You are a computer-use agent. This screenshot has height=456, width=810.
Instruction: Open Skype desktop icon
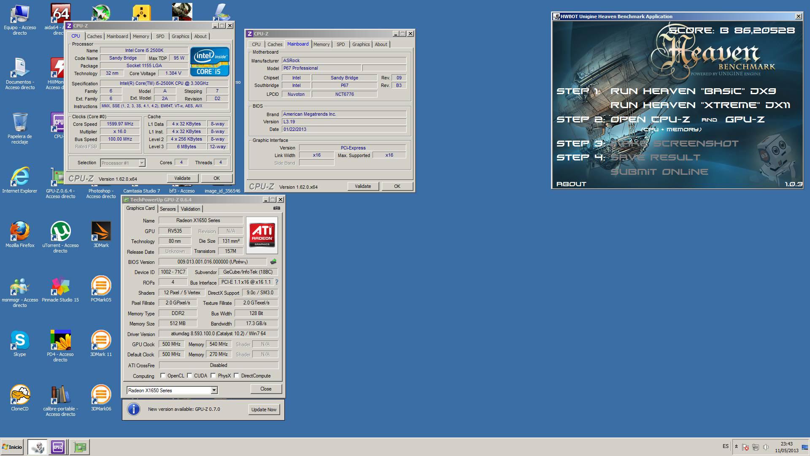click(20, 343)
